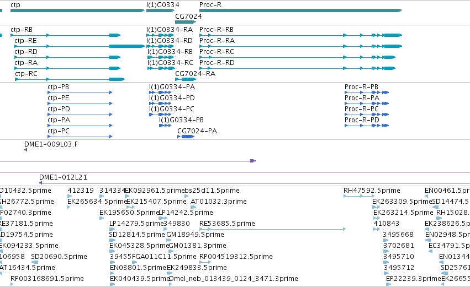Select the l(1)G0334-RA transcript label

pos(170,30)
